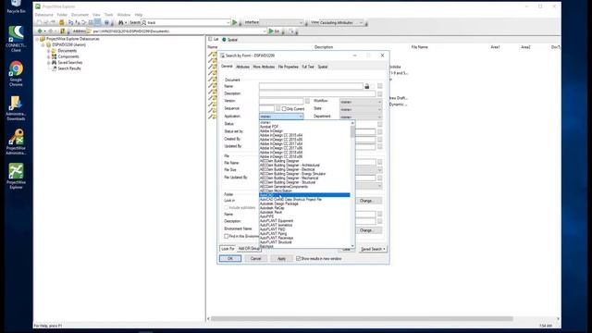Switch to the File Properties tab

click(x=288, y=67)
